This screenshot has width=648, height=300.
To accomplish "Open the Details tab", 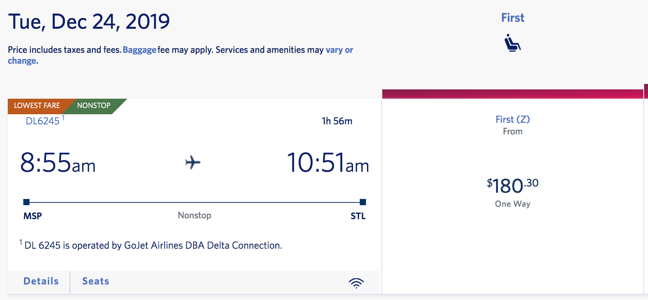I will (x=41, y=281).
